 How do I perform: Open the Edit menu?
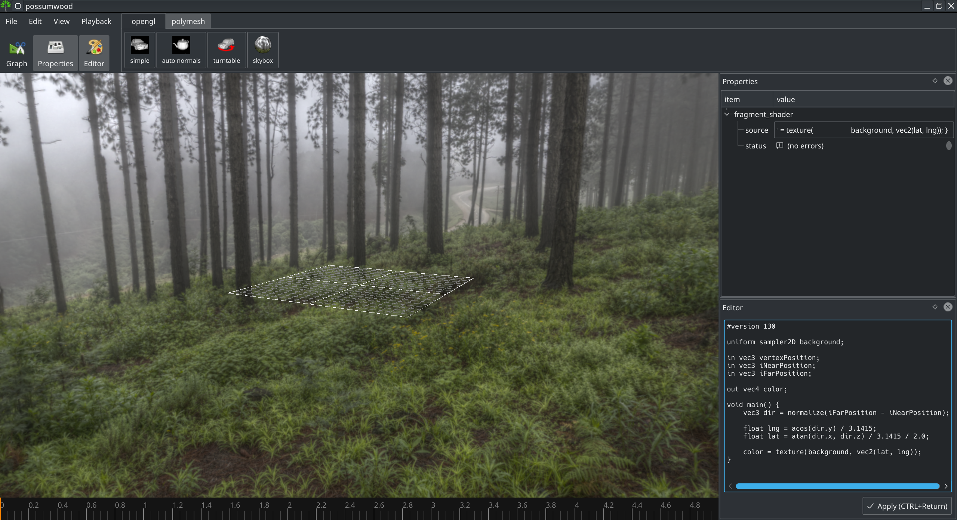(35, 21)
